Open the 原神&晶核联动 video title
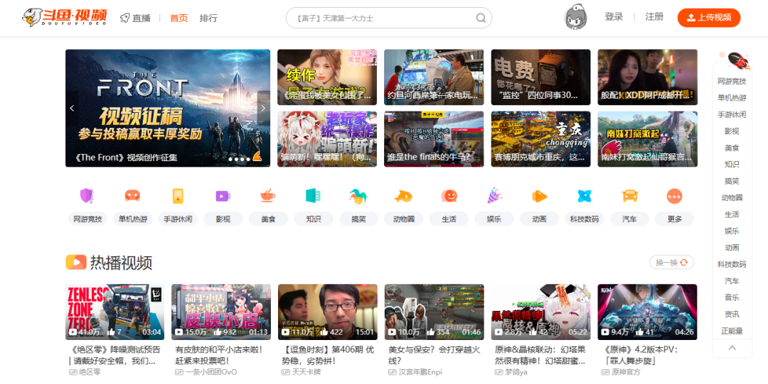This screenshot has width=768, height=384. 540,355
